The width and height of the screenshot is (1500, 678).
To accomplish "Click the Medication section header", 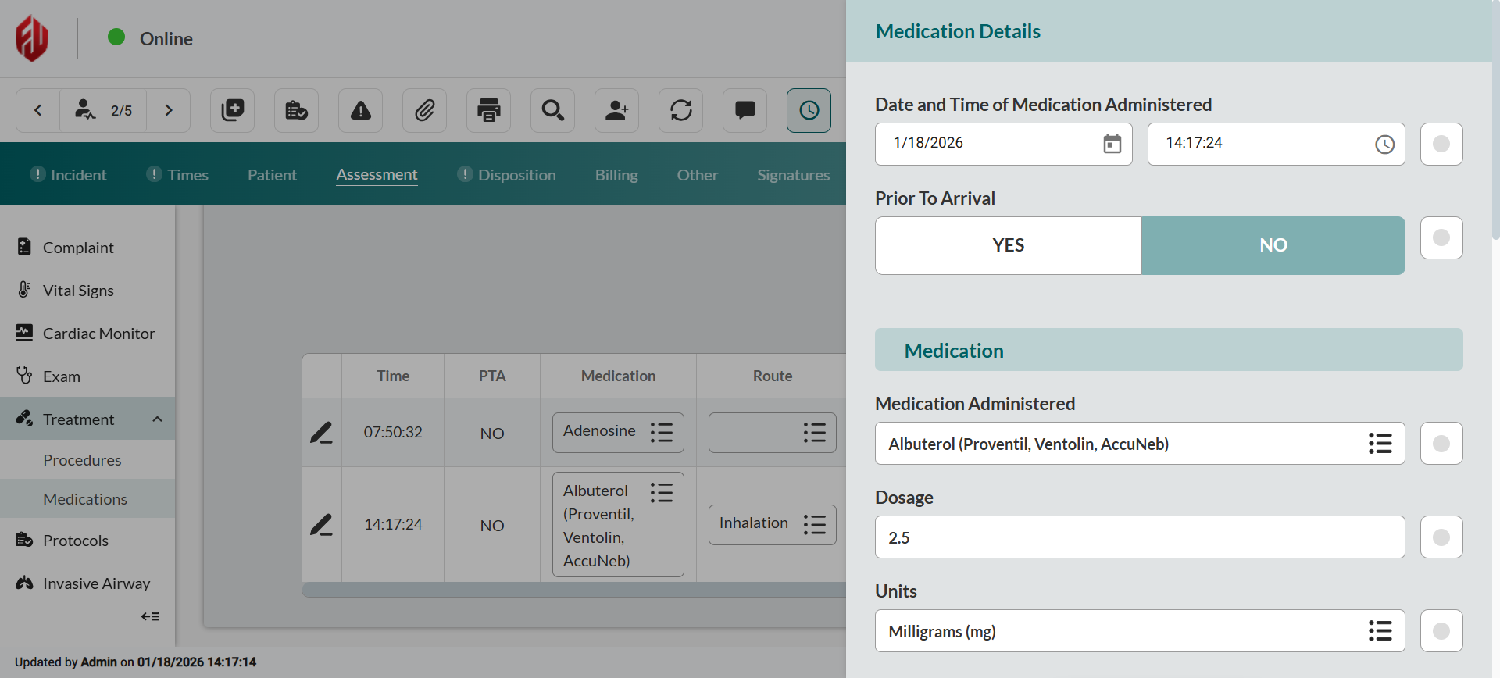I will click(x=1169, y=350).
